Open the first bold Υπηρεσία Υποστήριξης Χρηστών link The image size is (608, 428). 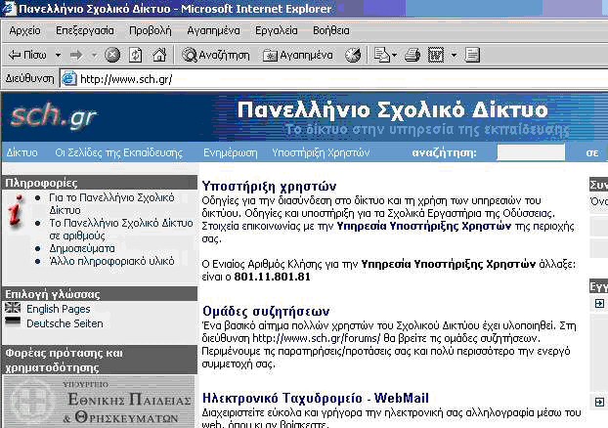424,226
